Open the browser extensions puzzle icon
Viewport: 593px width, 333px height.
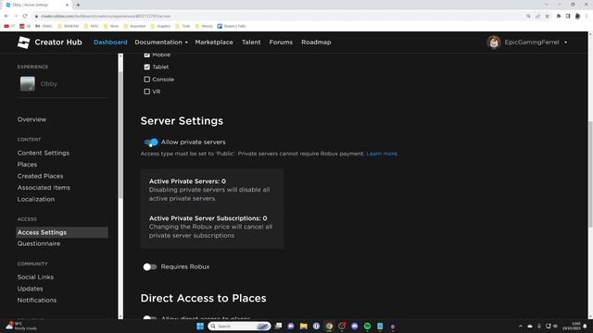pyautogui.click(x=558, y=17)
